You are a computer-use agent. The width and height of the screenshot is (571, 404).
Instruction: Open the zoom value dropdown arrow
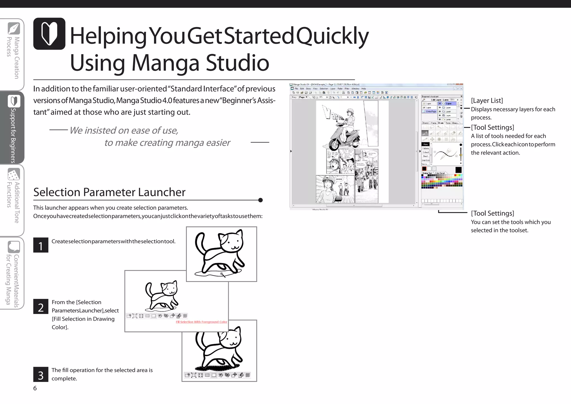point(327,97)
